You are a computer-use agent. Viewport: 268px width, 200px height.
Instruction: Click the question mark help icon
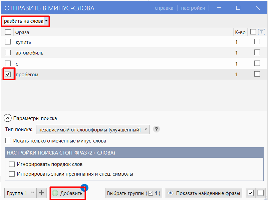tap(157, 129)
